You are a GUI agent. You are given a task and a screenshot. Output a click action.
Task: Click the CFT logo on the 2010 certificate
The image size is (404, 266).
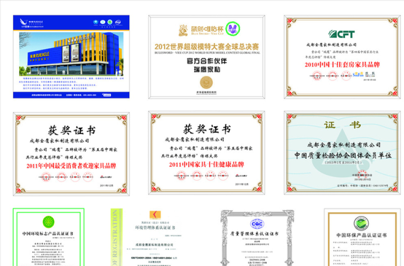coord(341,34)
